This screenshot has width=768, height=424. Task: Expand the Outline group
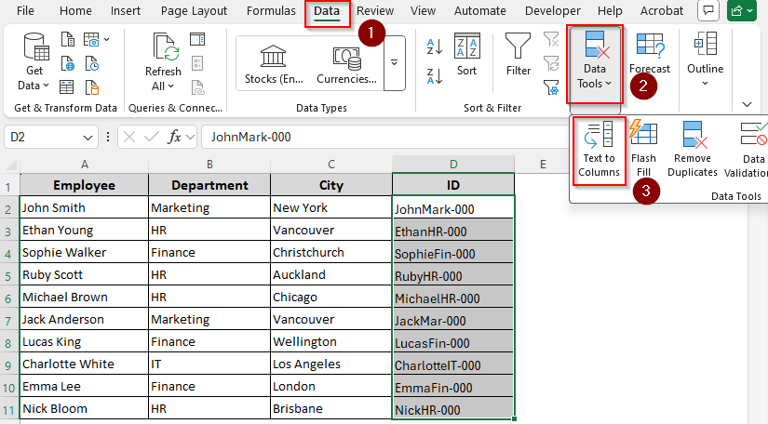point(705,60)
